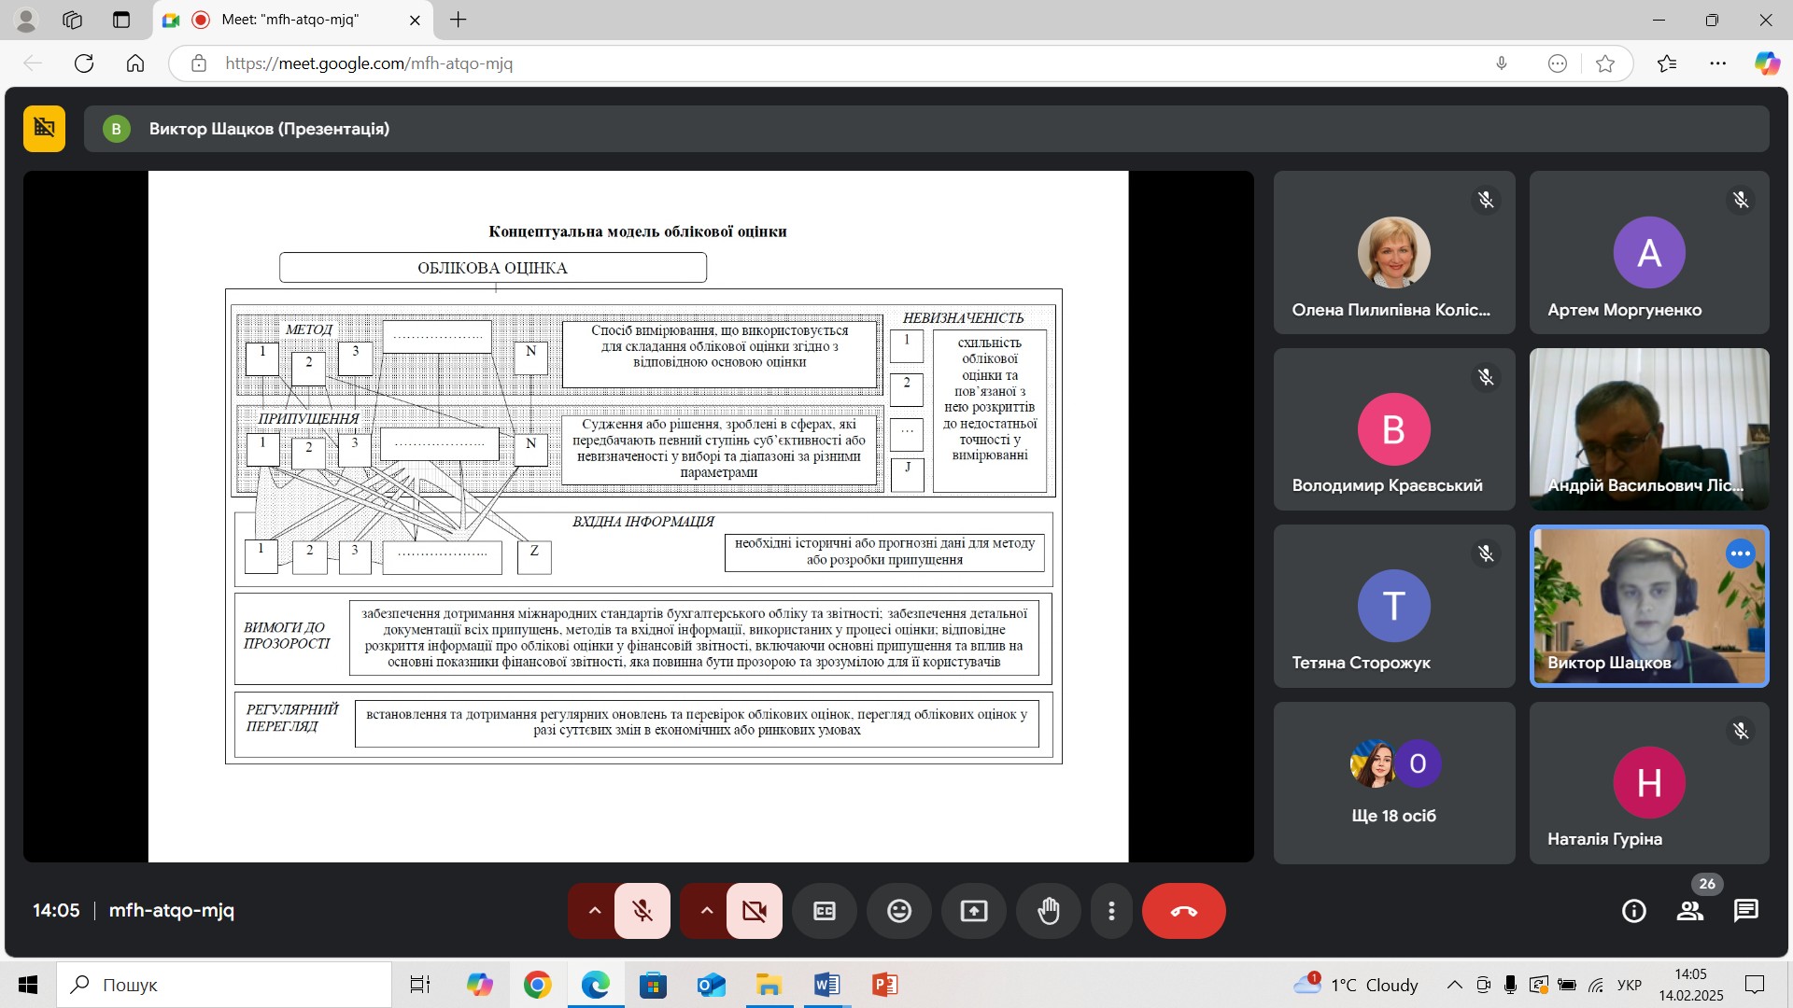Toggle the camera off button
The width and height of the screenshot is (1793, 1008).
coord(755,910)
